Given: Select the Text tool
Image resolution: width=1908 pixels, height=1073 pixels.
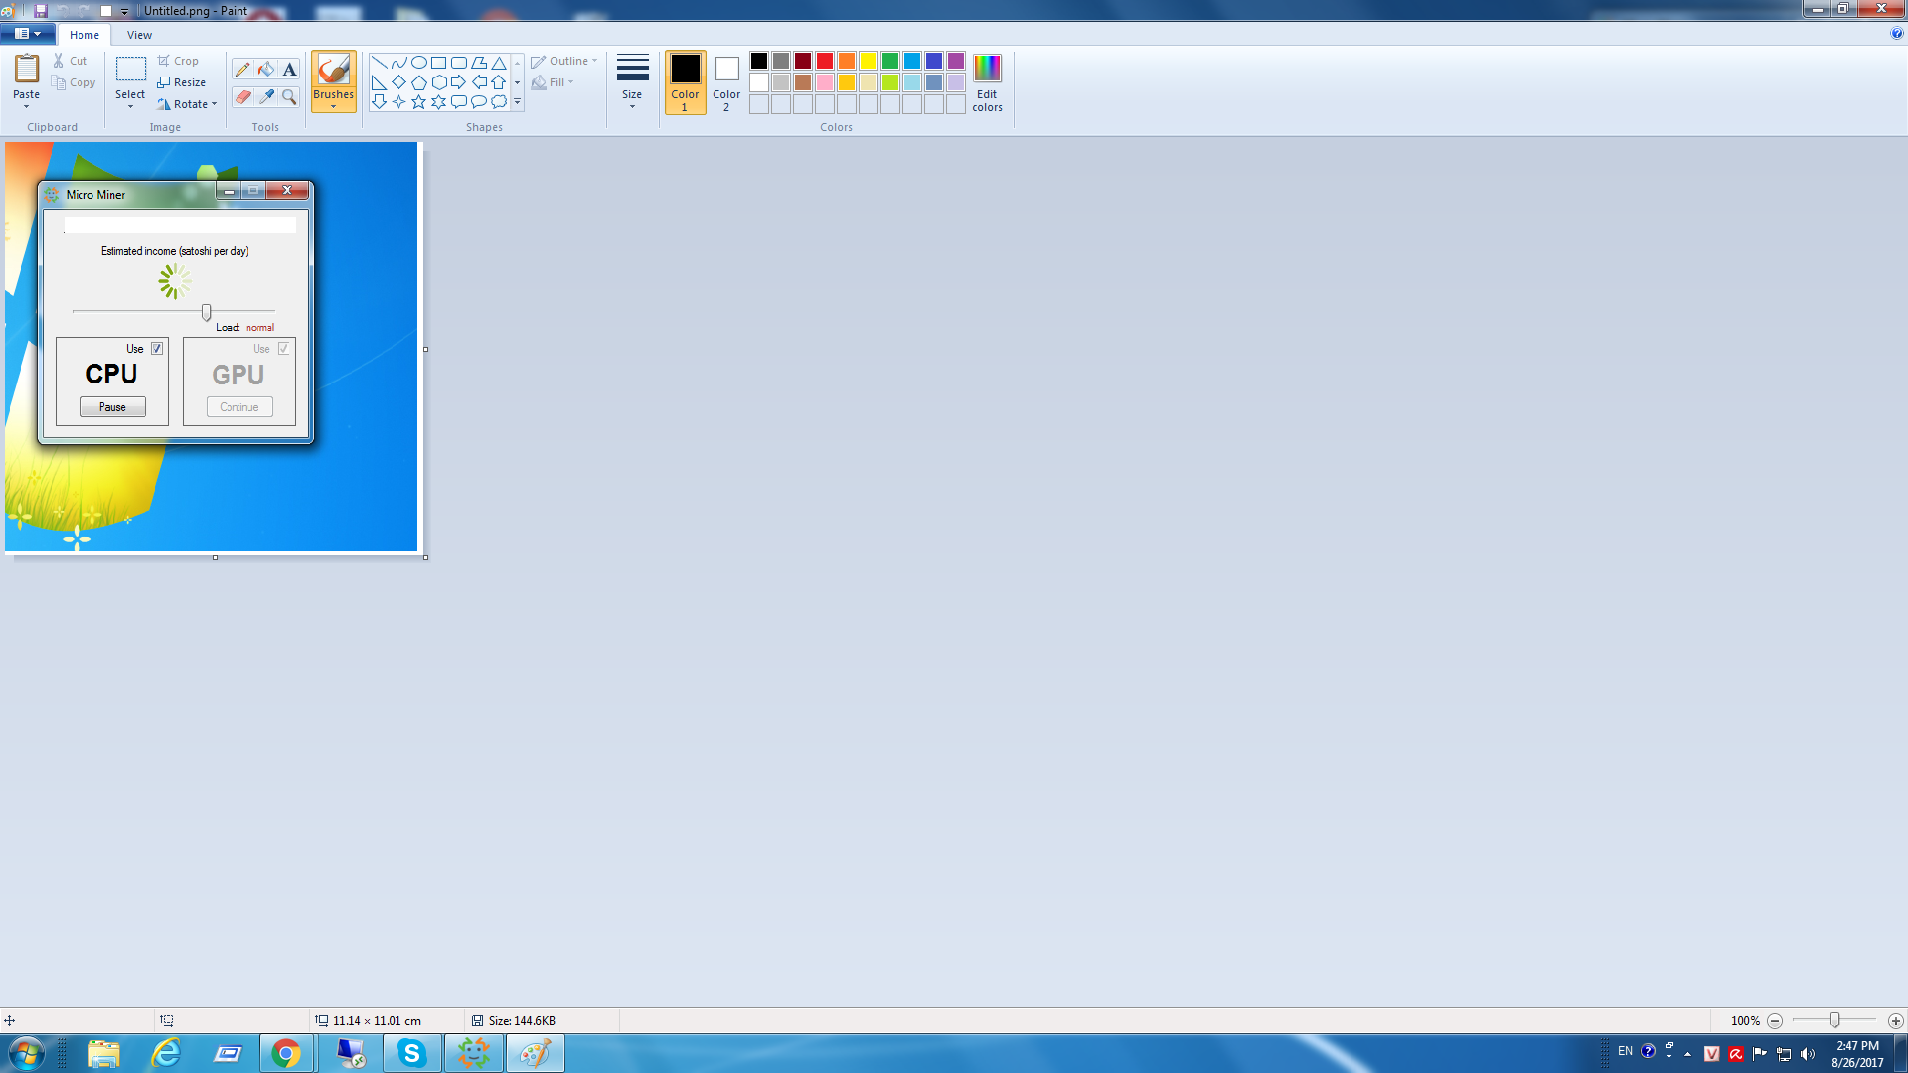Looking at the screenshot, I should click(x=289, y=70).
